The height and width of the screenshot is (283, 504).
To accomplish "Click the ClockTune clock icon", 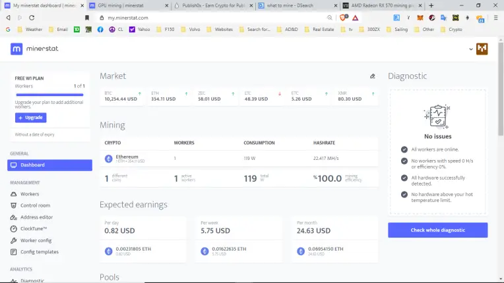I will click(x=13, y=229).
